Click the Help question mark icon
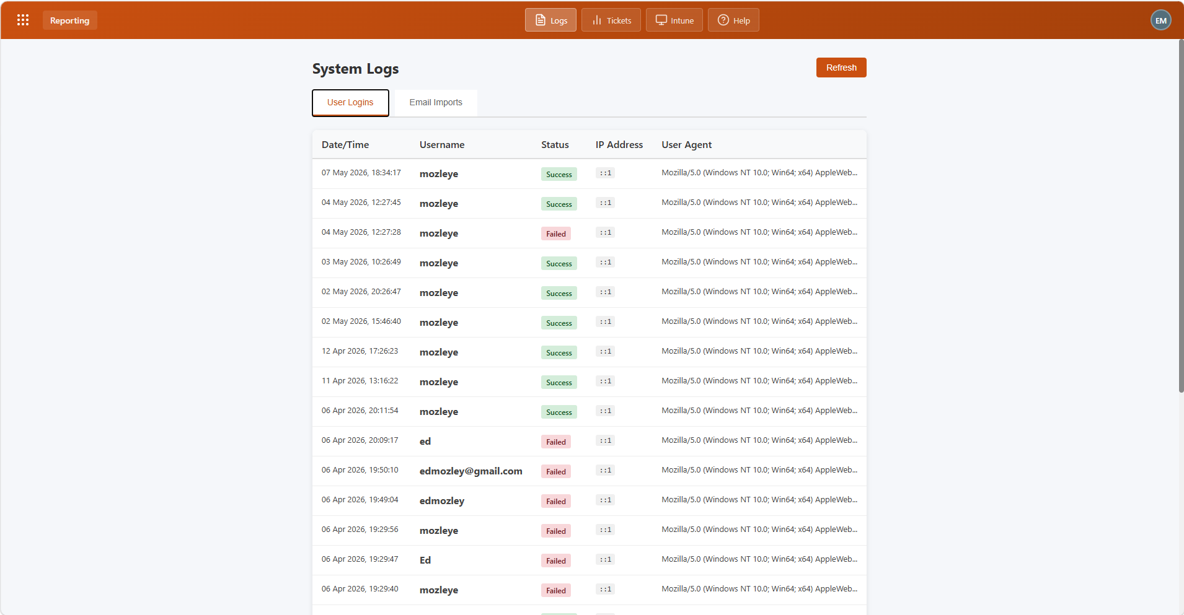1184x615 pixels. [x=723, y=20]
